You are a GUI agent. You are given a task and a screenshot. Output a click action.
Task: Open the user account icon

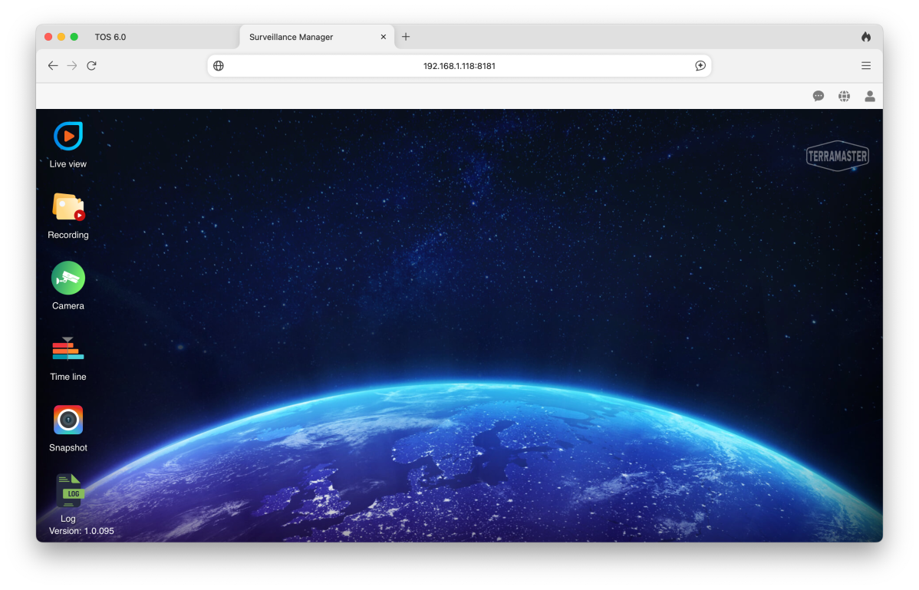[870, 96]
